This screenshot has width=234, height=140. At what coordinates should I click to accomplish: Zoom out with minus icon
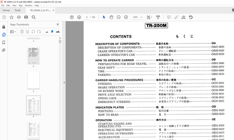(x=119, y=17)
